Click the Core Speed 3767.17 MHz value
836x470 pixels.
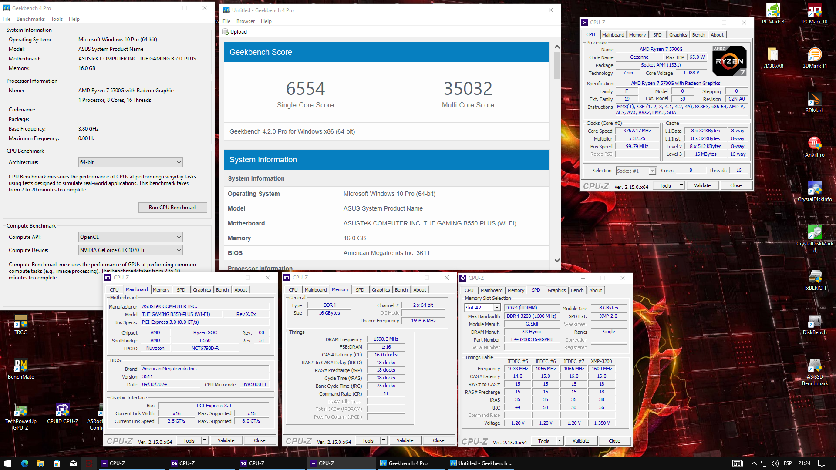[x=637, y=131]
